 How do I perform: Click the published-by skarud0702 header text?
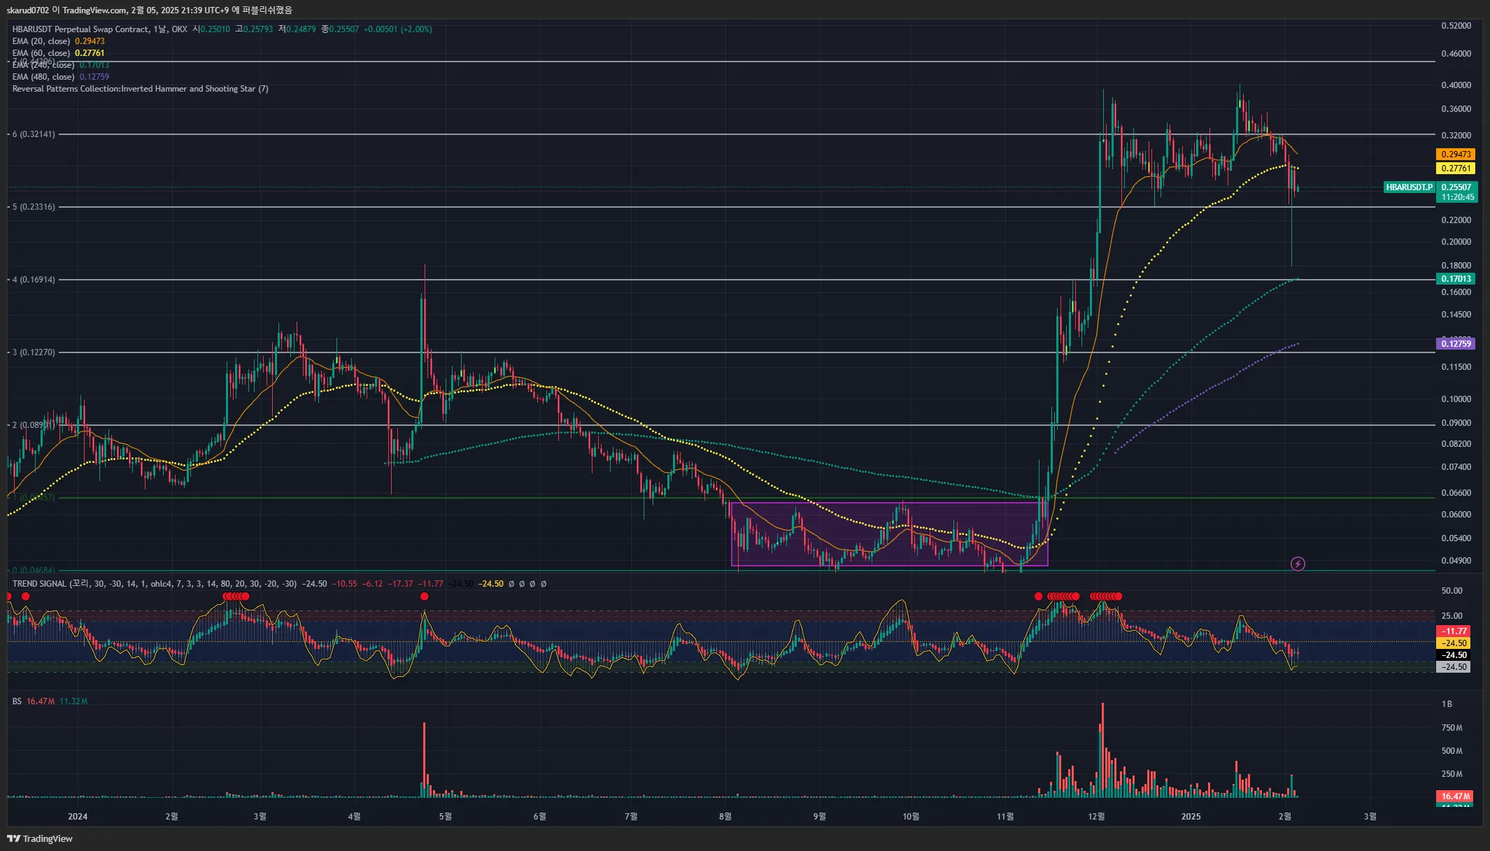(x=149, y=10)
